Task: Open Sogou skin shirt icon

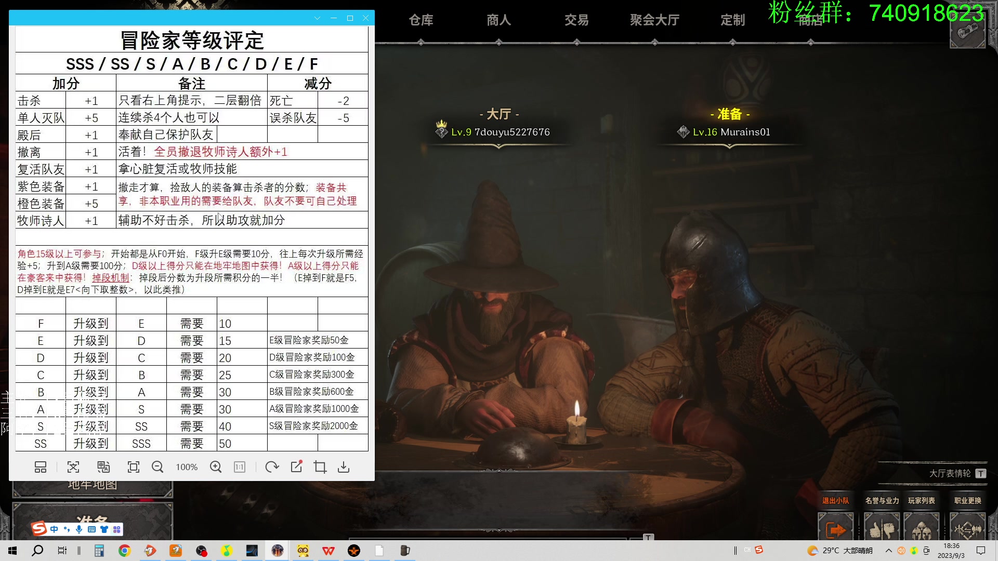Action: tap(104, 529)
